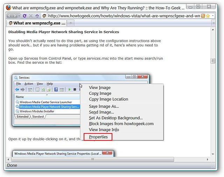Click site favicon beside the address bar
Viewport: 224px width, 177px height.
[x=44, y=16]
